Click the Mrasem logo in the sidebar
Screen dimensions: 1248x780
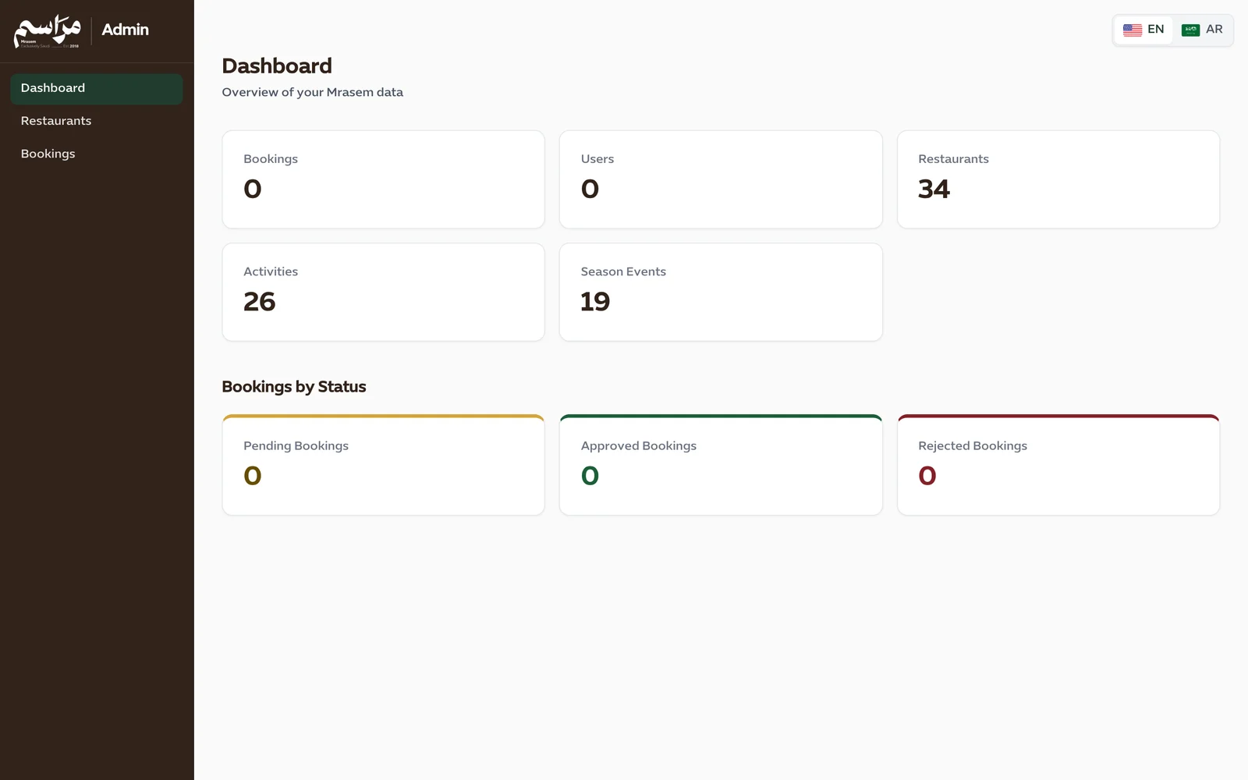[x=47, y=31]
